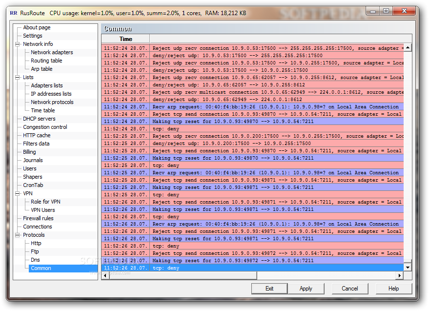Open the Http protocol log

click(x=36, y=243)
